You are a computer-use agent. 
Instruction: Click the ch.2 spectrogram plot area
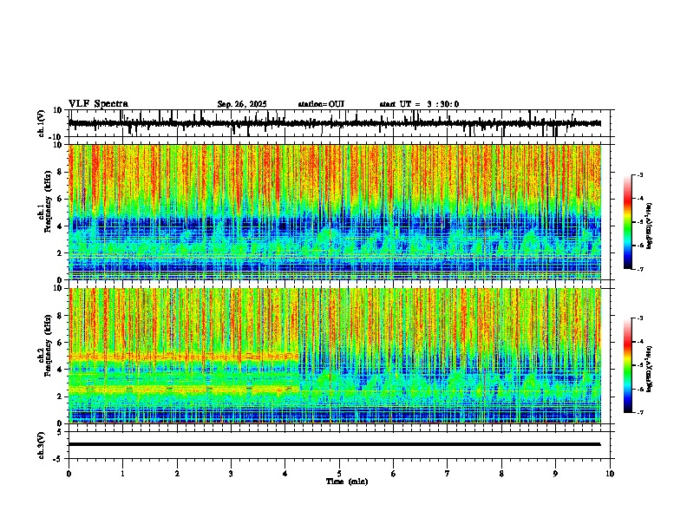click(335, 356)
